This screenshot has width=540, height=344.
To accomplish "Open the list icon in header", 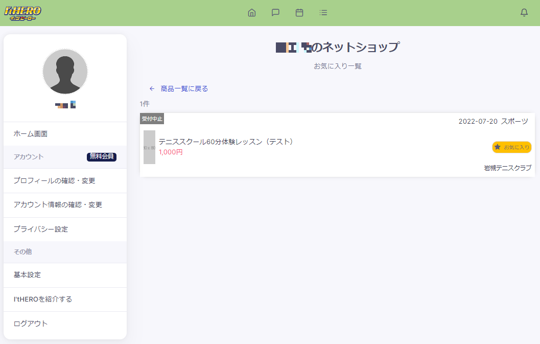I will [x=323, y=13].
